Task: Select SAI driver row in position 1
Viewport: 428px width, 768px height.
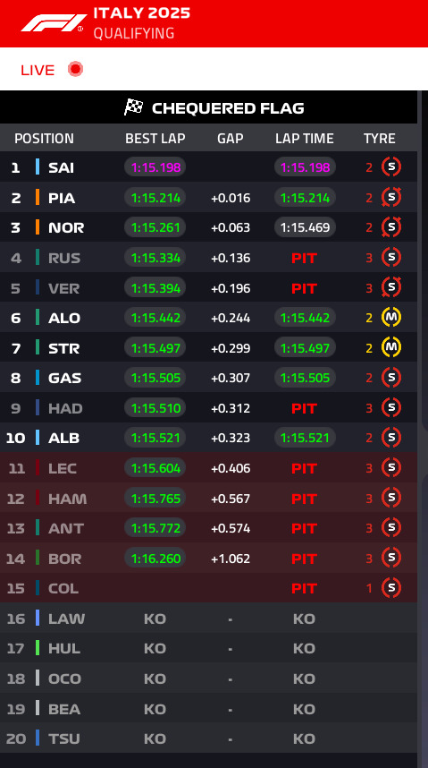Action: [x=209, y=167]
